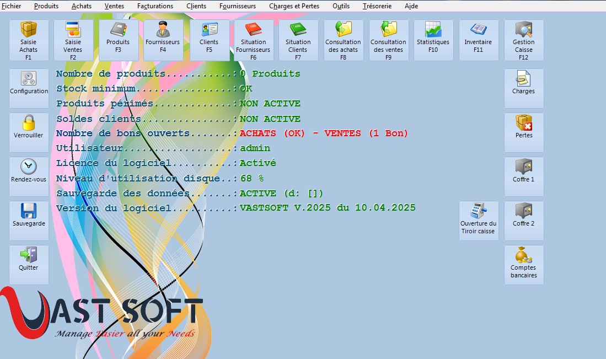Open the Trésorerie menu
The image size is (606, 359).
point(377,6)
